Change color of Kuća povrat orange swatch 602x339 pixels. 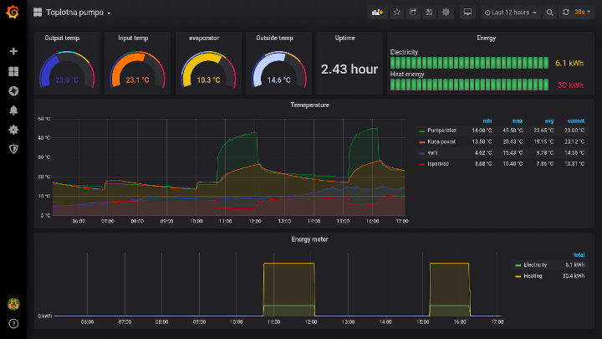(422, 142)
